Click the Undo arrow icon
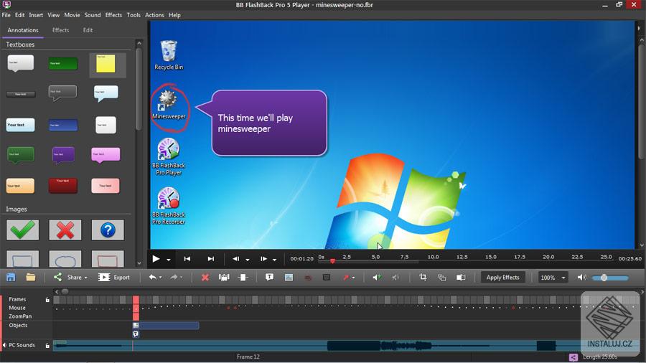This screenshot has width=646, height=363. click(x=152, y=277)
